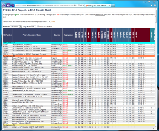The width and height of the screenshot is (159, 131).
Task: Click the Kit Number column header
Action: pos(8,35)
